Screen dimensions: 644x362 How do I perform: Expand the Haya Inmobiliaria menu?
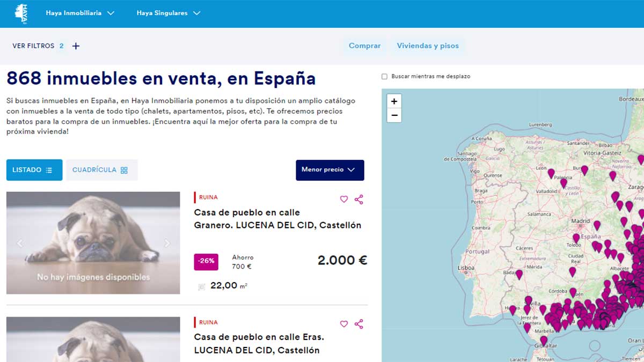(87, 13)
